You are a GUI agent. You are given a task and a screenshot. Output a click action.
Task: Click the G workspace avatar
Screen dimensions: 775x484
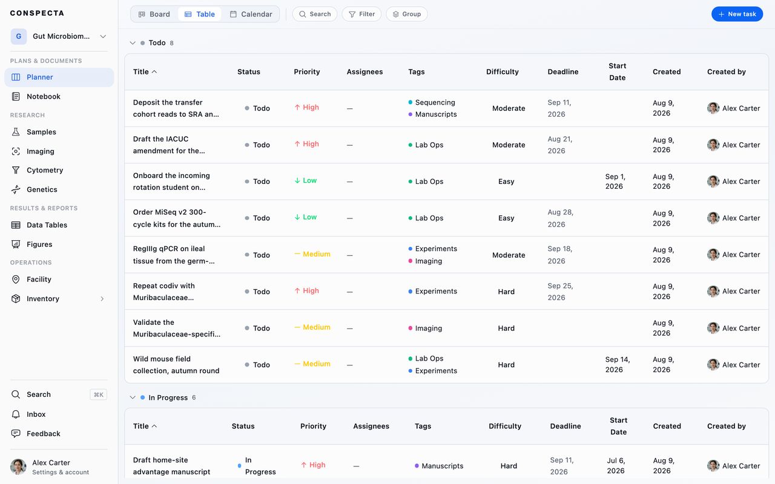(x=18, y=36)
